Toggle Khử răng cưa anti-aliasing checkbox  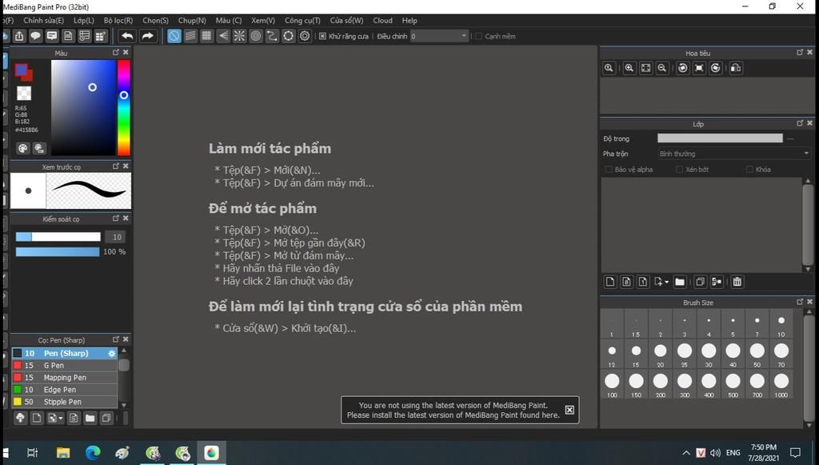click(x=323, y=36)
